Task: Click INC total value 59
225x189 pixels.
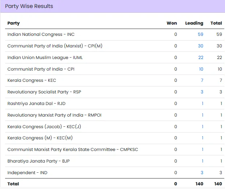Action: pyautogui.click(x=219, y=34)
